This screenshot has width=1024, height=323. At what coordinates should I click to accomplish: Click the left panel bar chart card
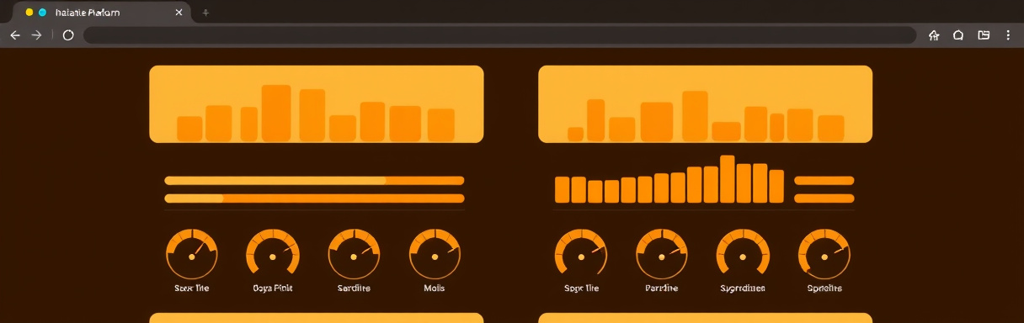click(x=317, y=104)
